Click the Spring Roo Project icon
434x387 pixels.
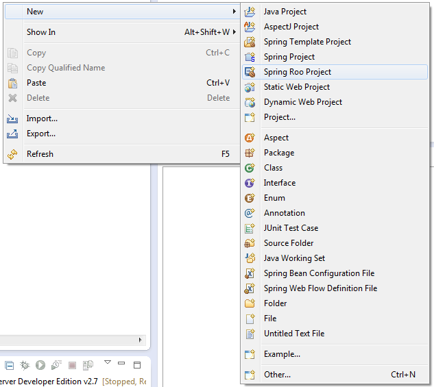[250, 72]
